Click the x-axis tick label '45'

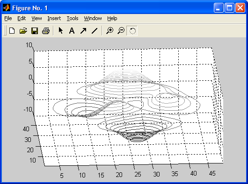tap(212, 173)
